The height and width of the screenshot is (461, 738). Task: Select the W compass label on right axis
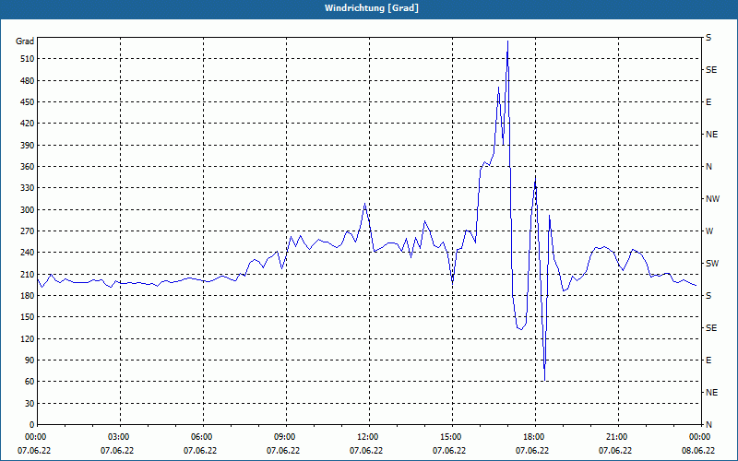(x=709, y=231)
